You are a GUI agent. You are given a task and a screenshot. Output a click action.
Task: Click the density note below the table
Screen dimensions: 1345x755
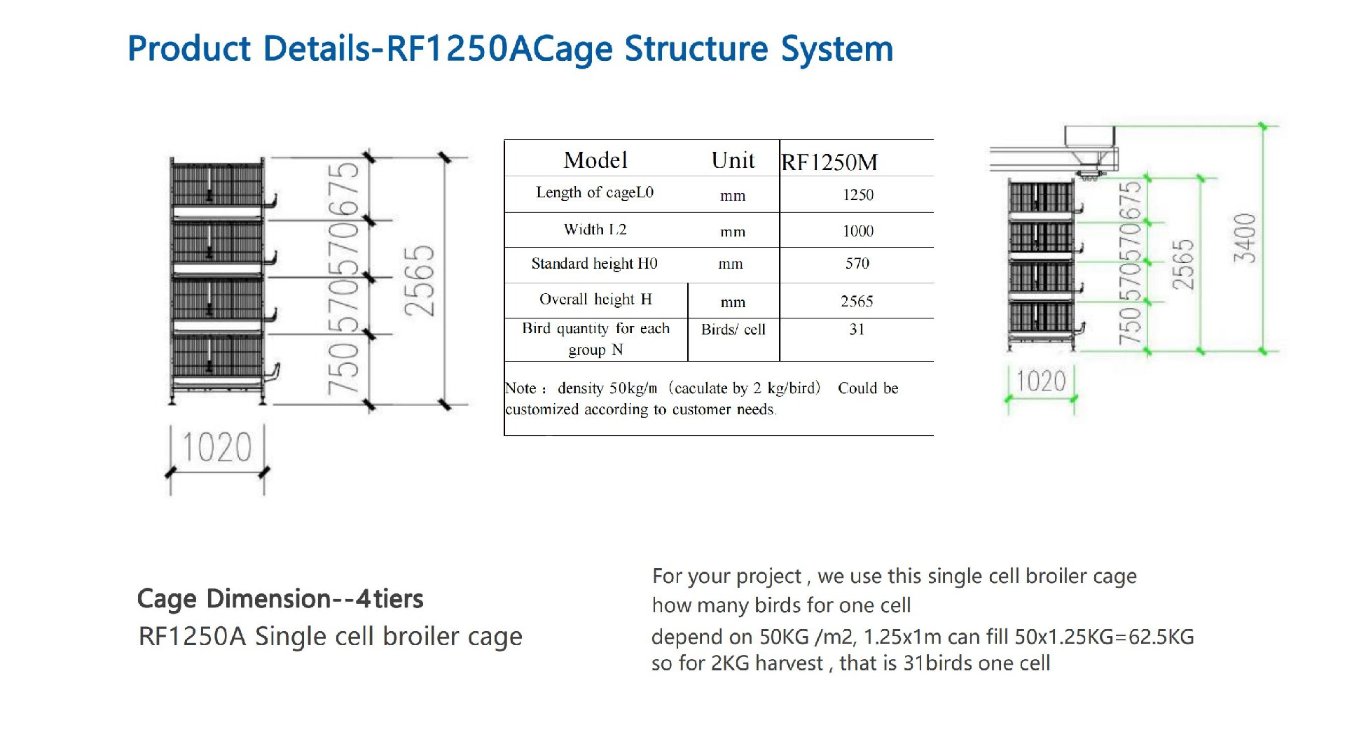click(x=701, y=399)
